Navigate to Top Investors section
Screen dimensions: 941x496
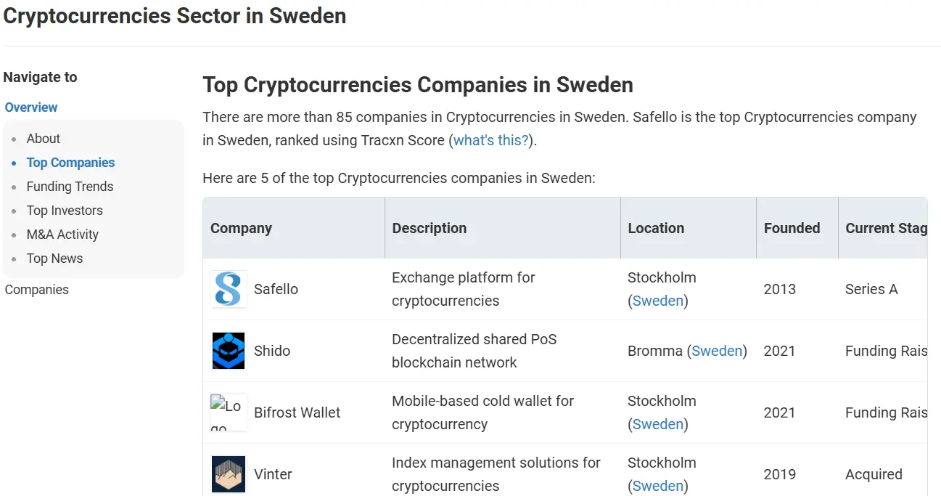tap(65, 211)
